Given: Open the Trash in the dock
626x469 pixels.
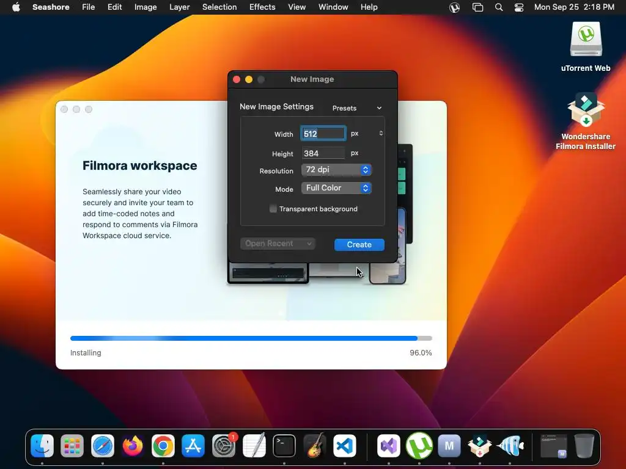Looking at the screenshot, I should click(584, 445).
